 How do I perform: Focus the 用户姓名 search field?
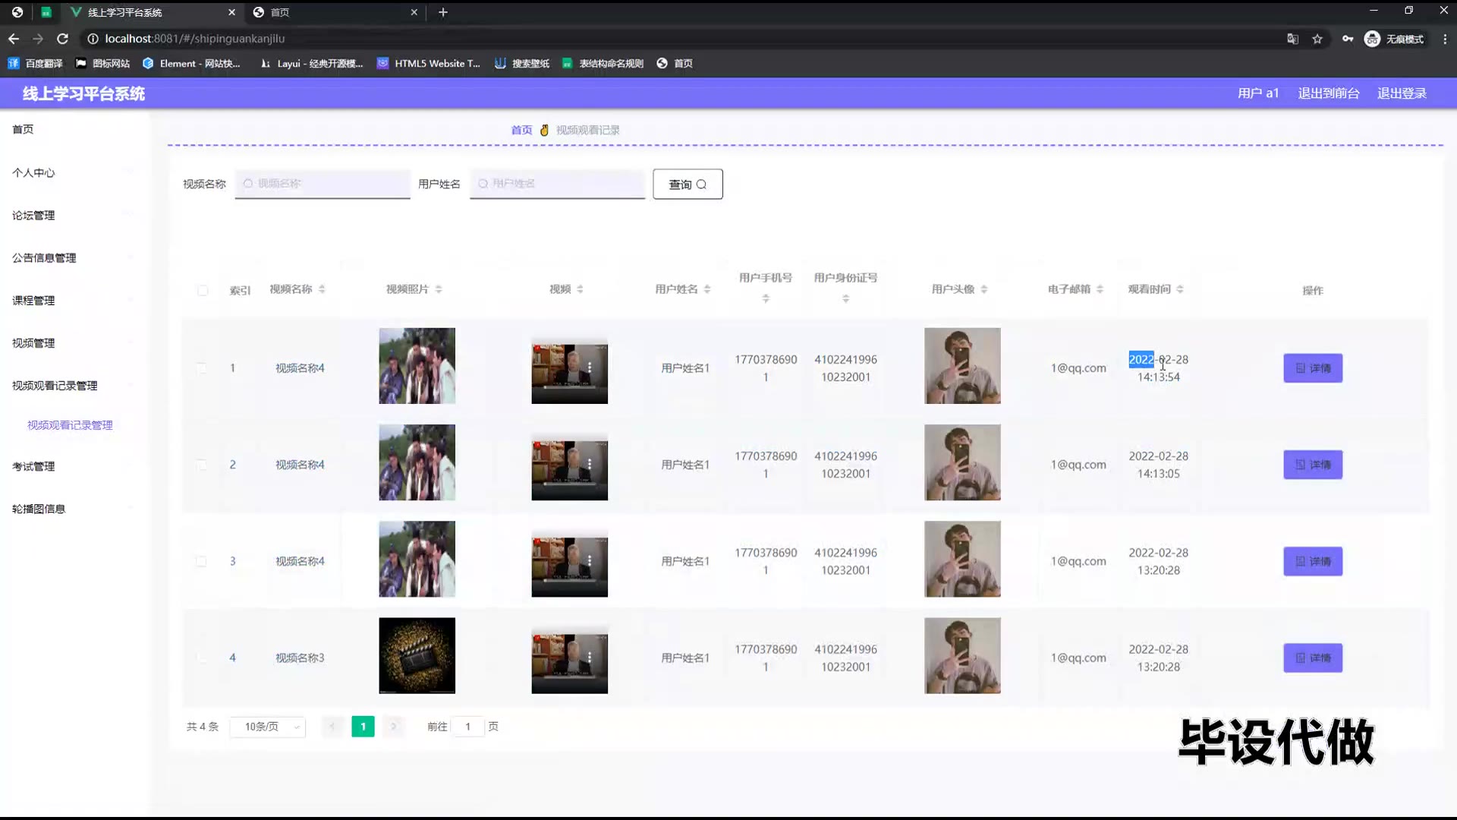557,184
